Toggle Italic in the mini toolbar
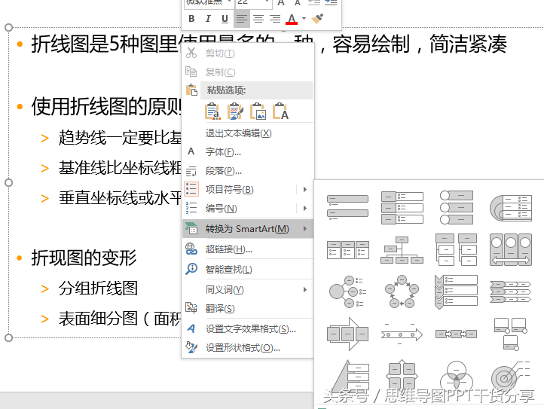This screenshot has height=409, width=544. tap(208, 19)
